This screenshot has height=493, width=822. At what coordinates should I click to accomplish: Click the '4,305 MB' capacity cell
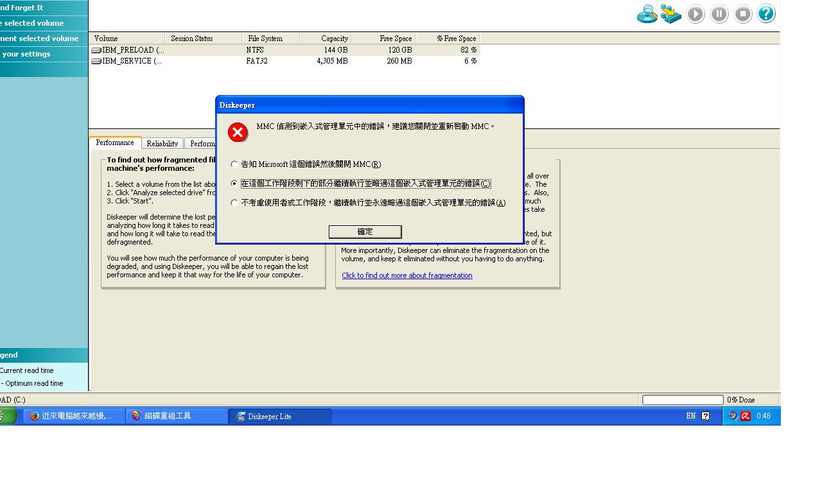pos(332,61)
